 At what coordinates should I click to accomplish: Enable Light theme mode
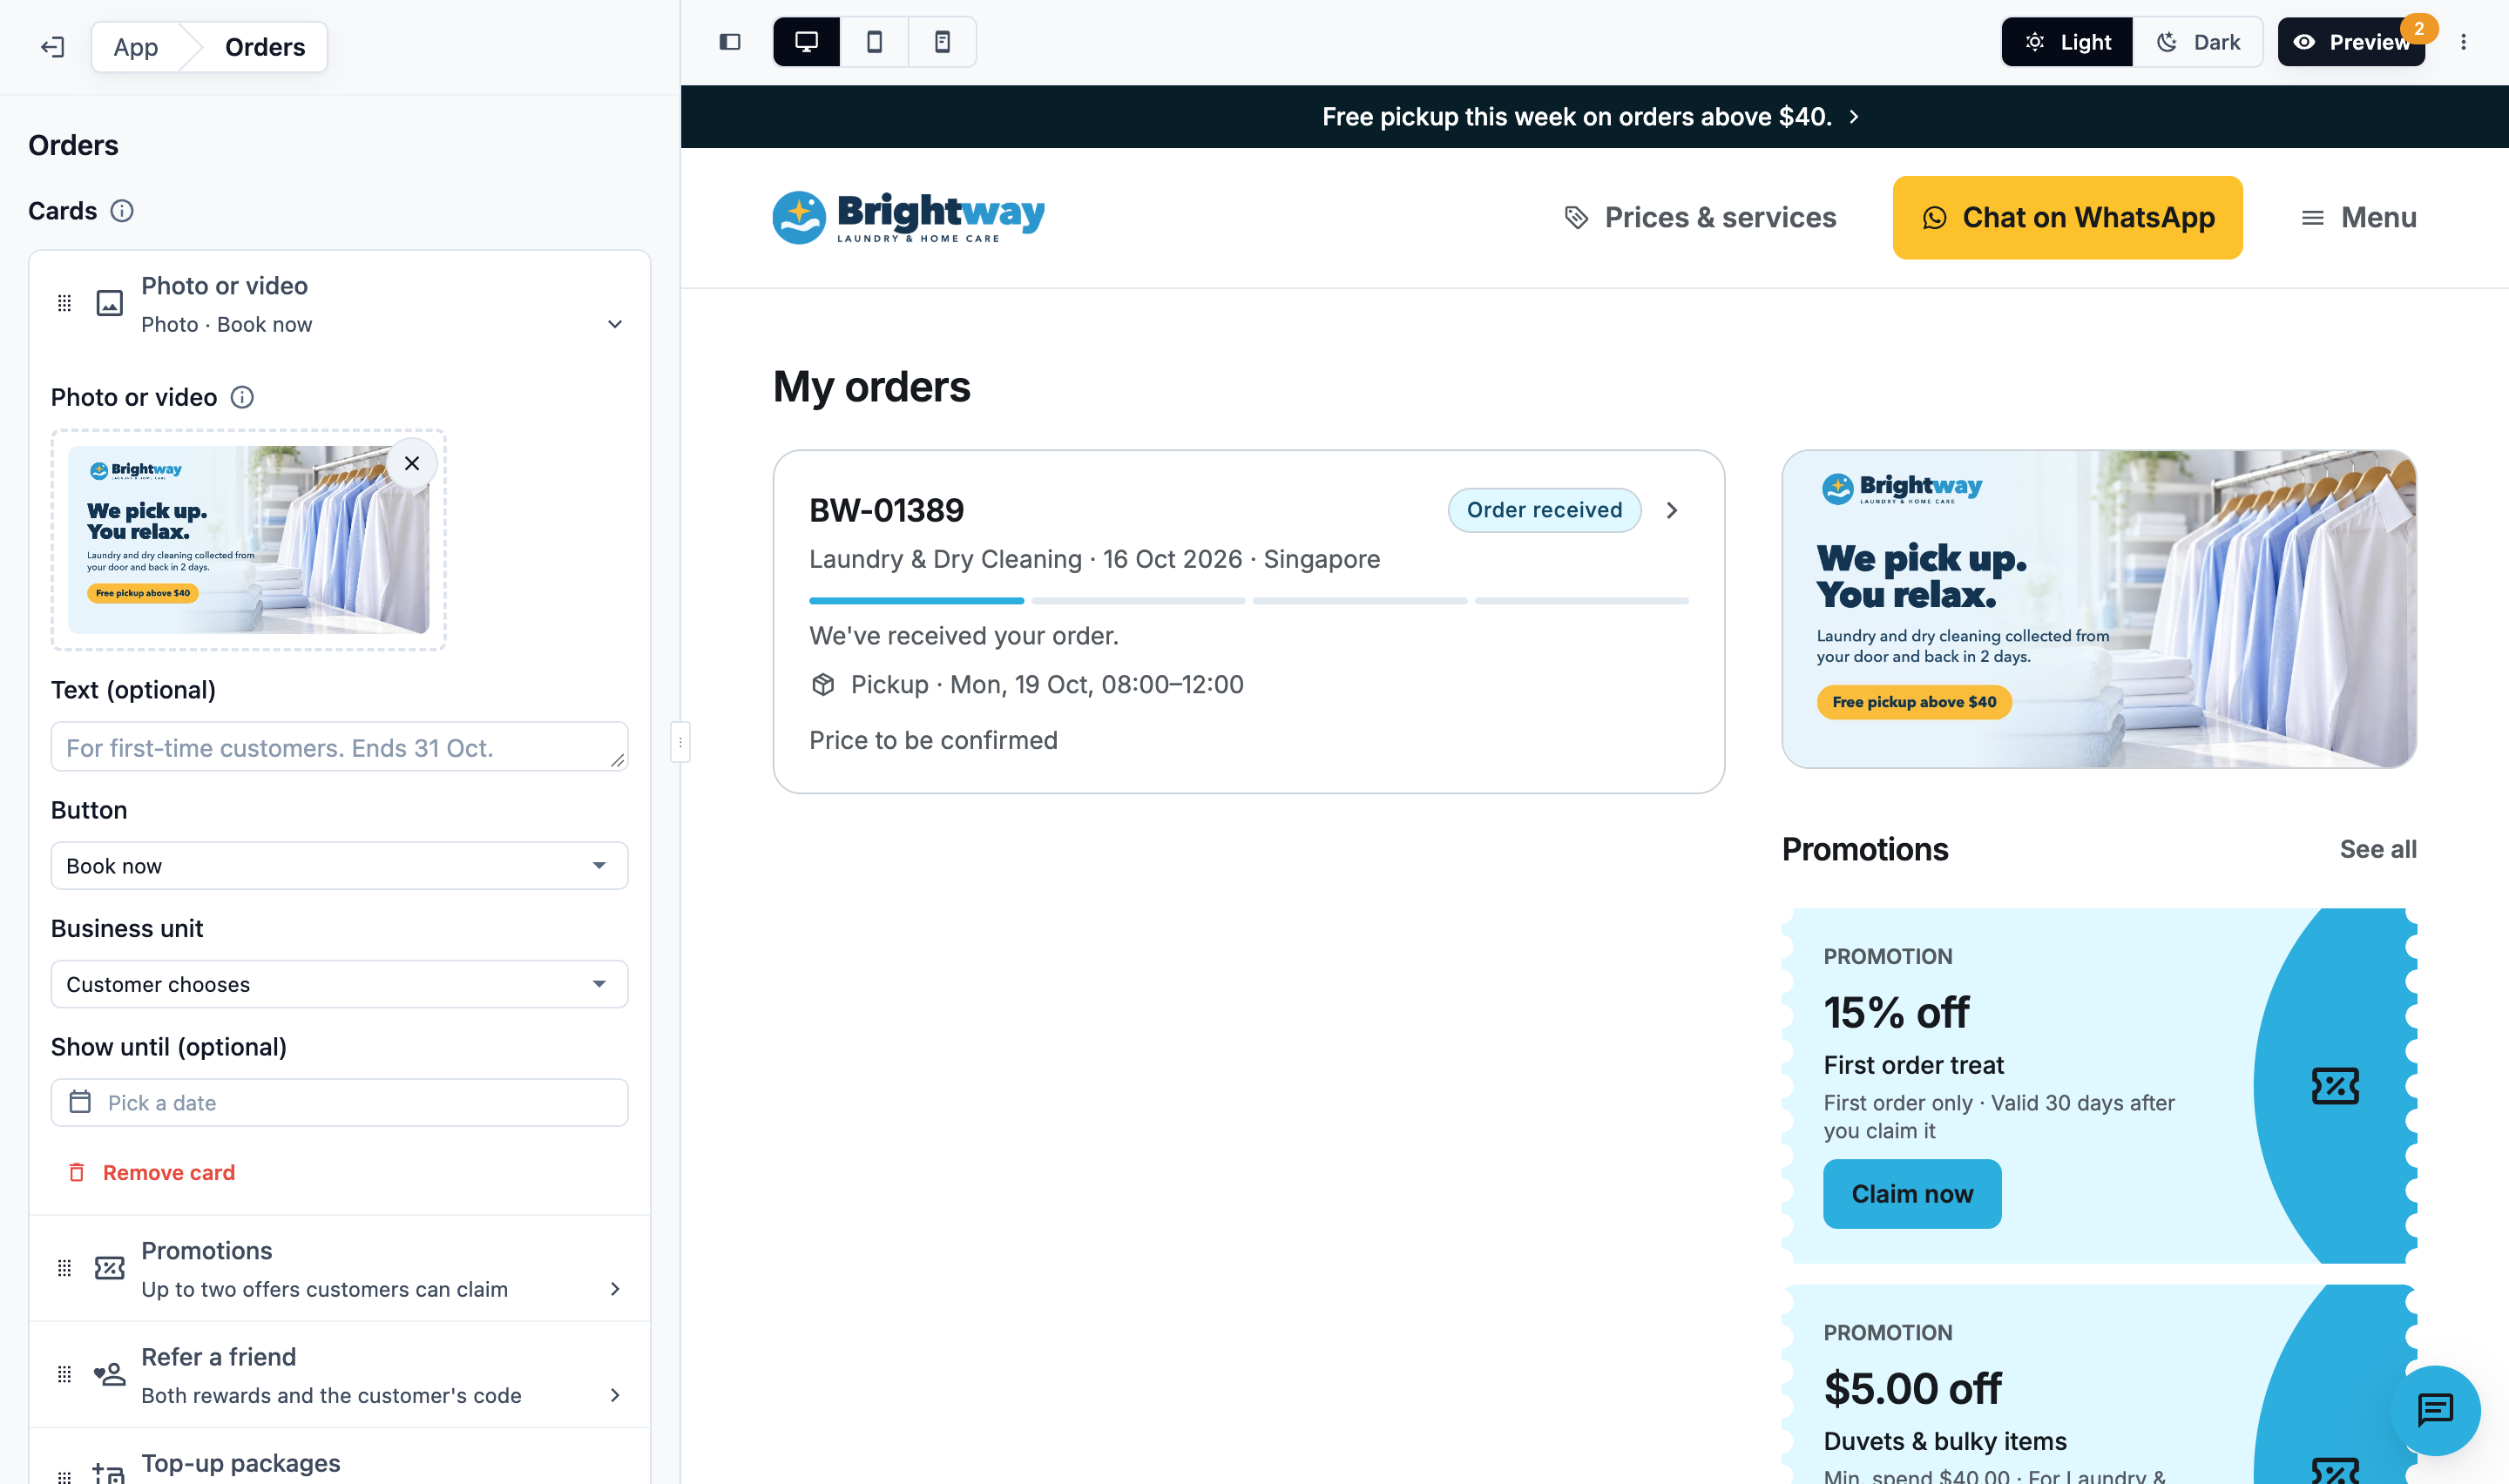pyautogui.click(x=2068, y=42)
